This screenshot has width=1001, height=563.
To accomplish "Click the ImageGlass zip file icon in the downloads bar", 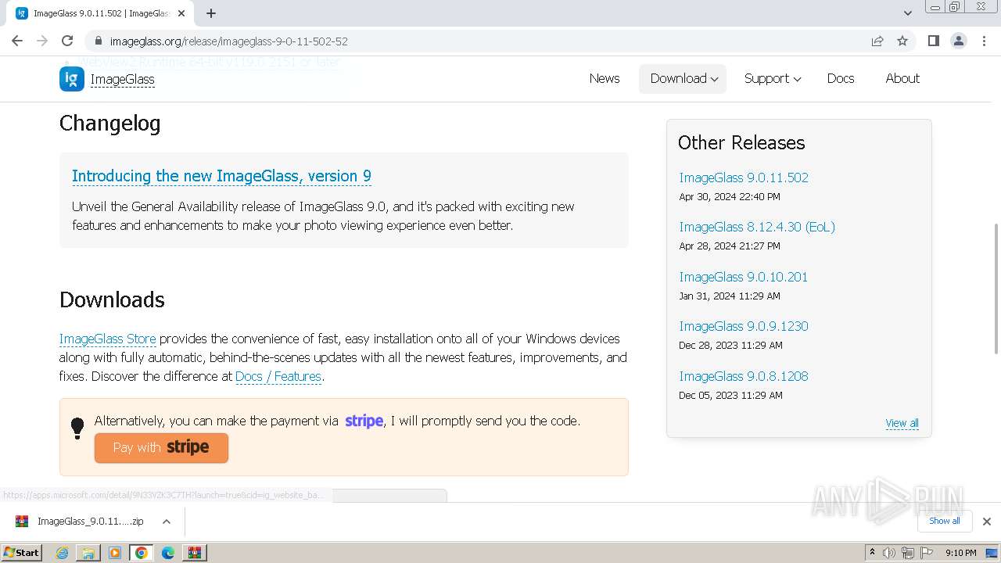I will [22, 522].
